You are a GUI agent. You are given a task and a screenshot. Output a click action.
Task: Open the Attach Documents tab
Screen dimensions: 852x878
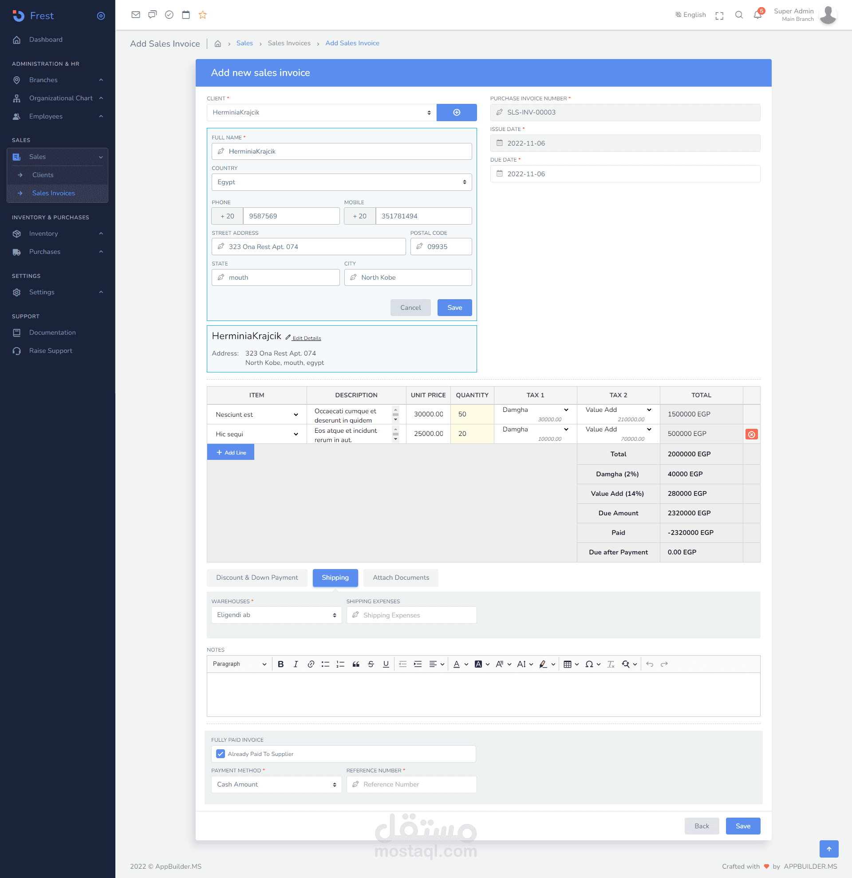click(x=400, y=577)
